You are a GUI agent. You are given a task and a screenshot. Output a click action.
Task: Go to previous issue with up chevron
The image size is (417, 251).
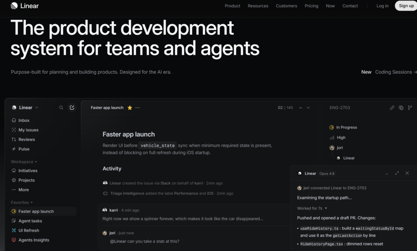(301, 108)
